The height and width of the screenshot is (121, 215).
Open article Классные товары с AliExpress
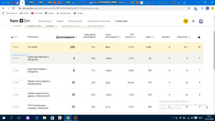pyautogui.click(x=37, y=70)
